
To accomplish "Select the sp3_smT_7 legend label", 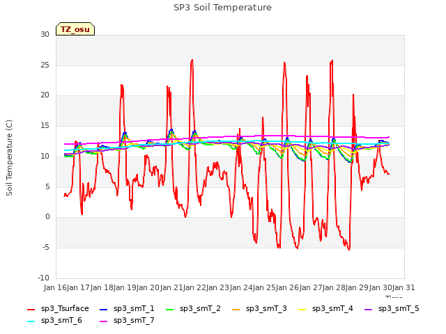I will tap(134, 321).
